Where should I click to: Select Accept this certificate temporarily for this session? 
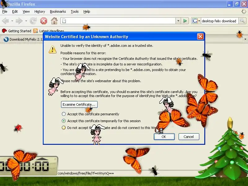pyautogui.click(x=64, y=121)
